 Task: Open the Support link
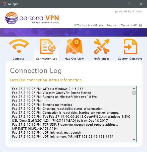click(x=112, y=25)
